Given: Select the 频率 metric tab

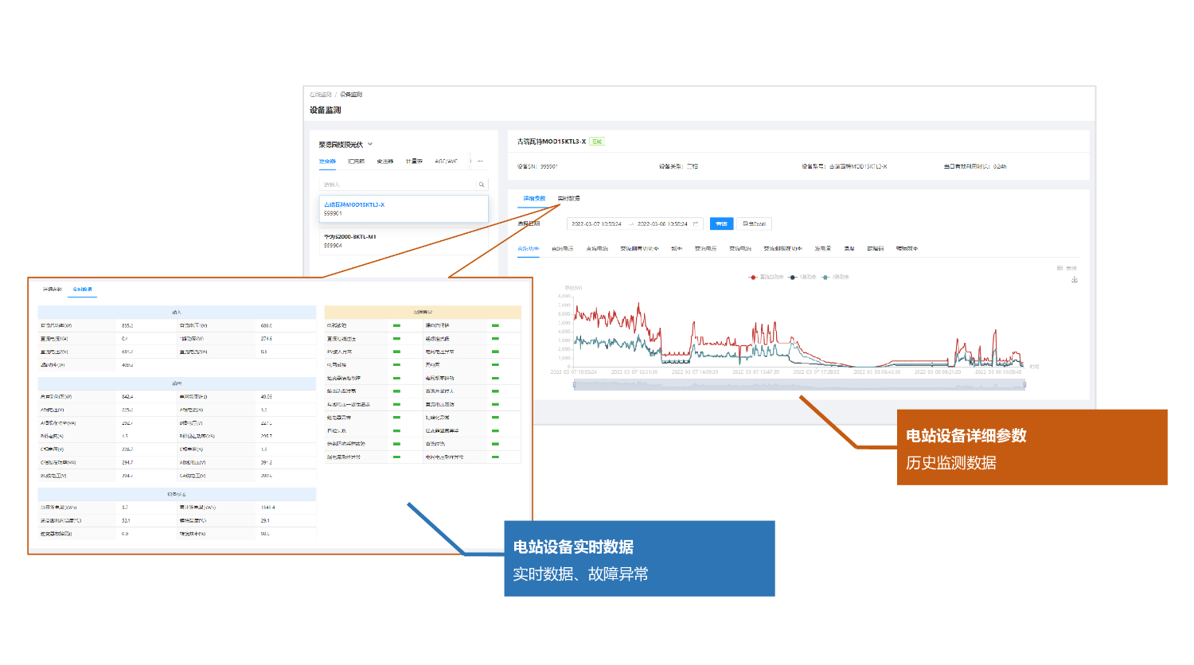Looking at the screenshot, I should click(x=677, y=249).
